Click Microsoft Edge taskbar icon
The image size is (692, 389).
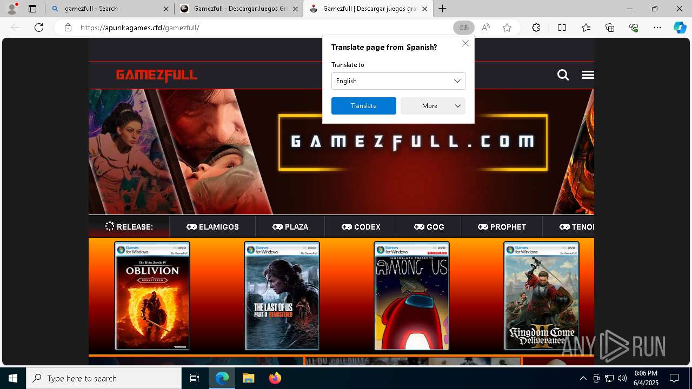pyautogui.click(x=222, y=378)
